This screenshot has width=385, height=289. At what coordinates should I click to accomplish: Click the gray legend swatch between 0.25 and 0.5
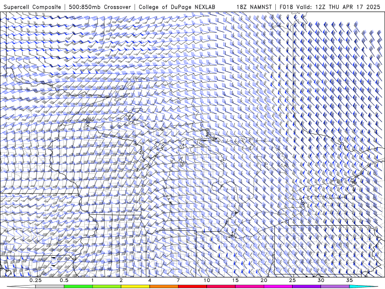coord(50,287)
